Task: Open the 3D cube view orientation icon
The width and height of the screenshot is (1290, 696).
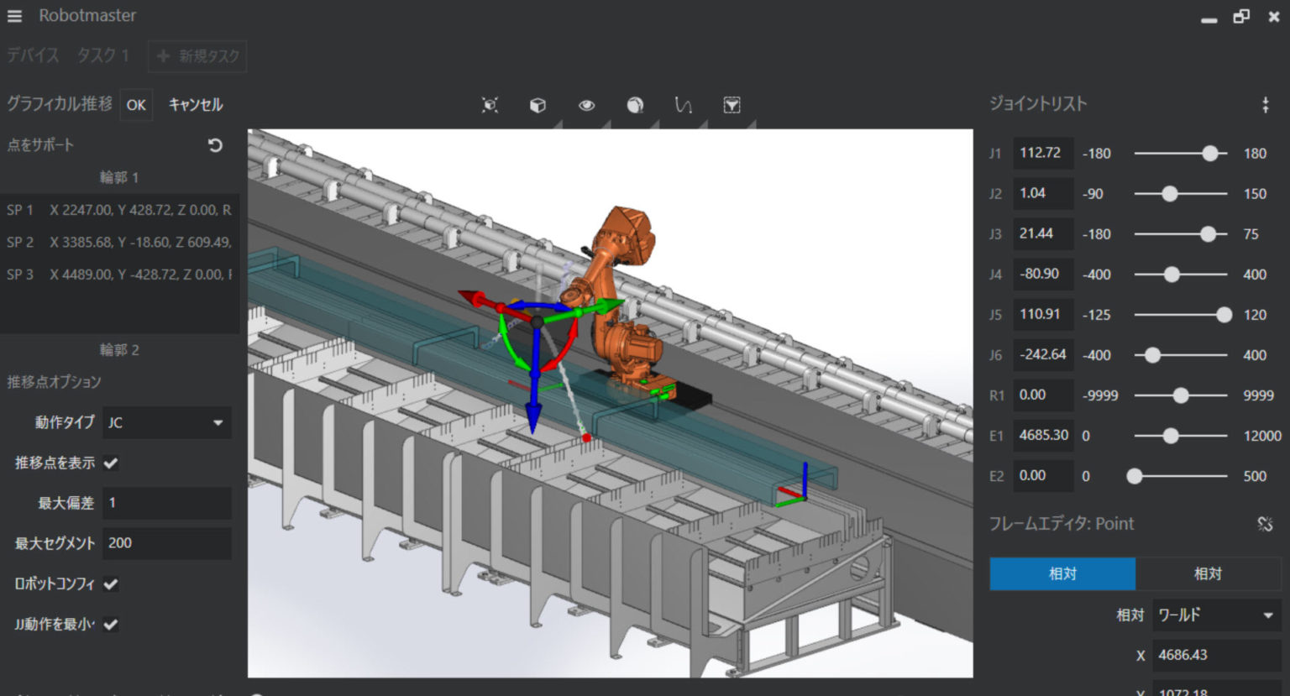Action: (x=537, y=105)
